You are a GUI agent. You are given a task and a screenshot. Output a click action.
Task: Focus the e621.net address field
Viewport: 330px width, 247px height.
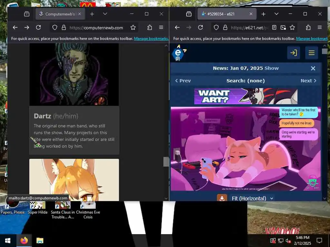[249, 28]
